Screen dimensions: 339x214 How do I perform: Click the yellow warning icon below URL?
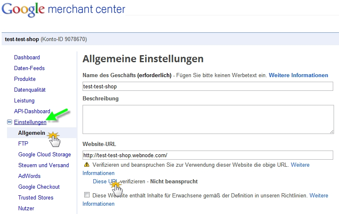(86, 165)
